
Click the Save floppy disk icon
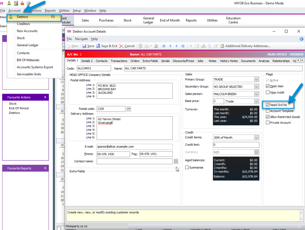click(x=84, y=46)
